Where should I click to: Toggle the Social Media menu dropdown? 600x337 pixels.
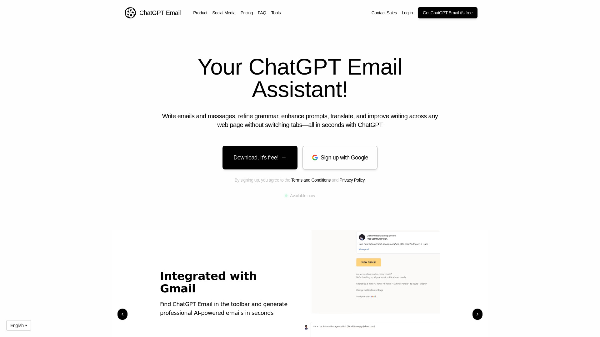coord(224,13)
